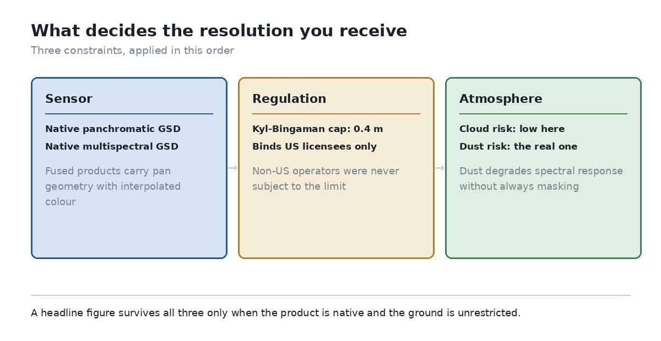Click the blue underline beneath Sensor
661x341 pixels.
129,114
